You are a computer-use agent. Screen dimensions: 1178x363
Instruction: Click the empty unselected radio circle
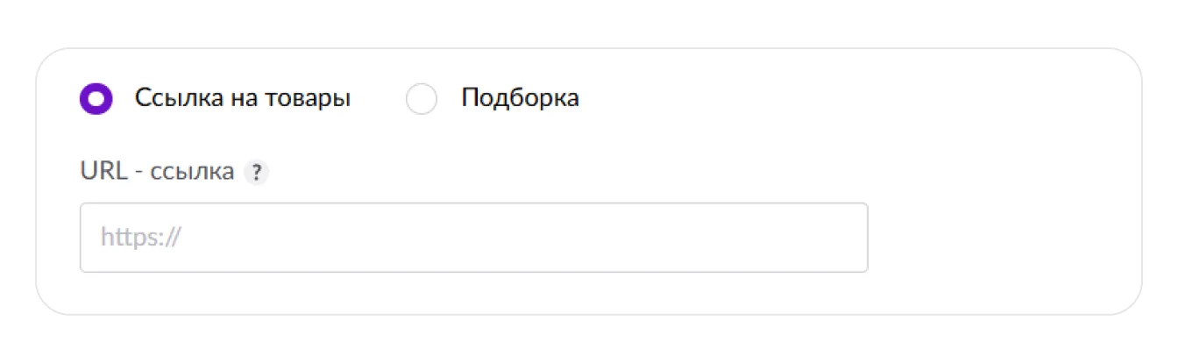pos(422,98)
